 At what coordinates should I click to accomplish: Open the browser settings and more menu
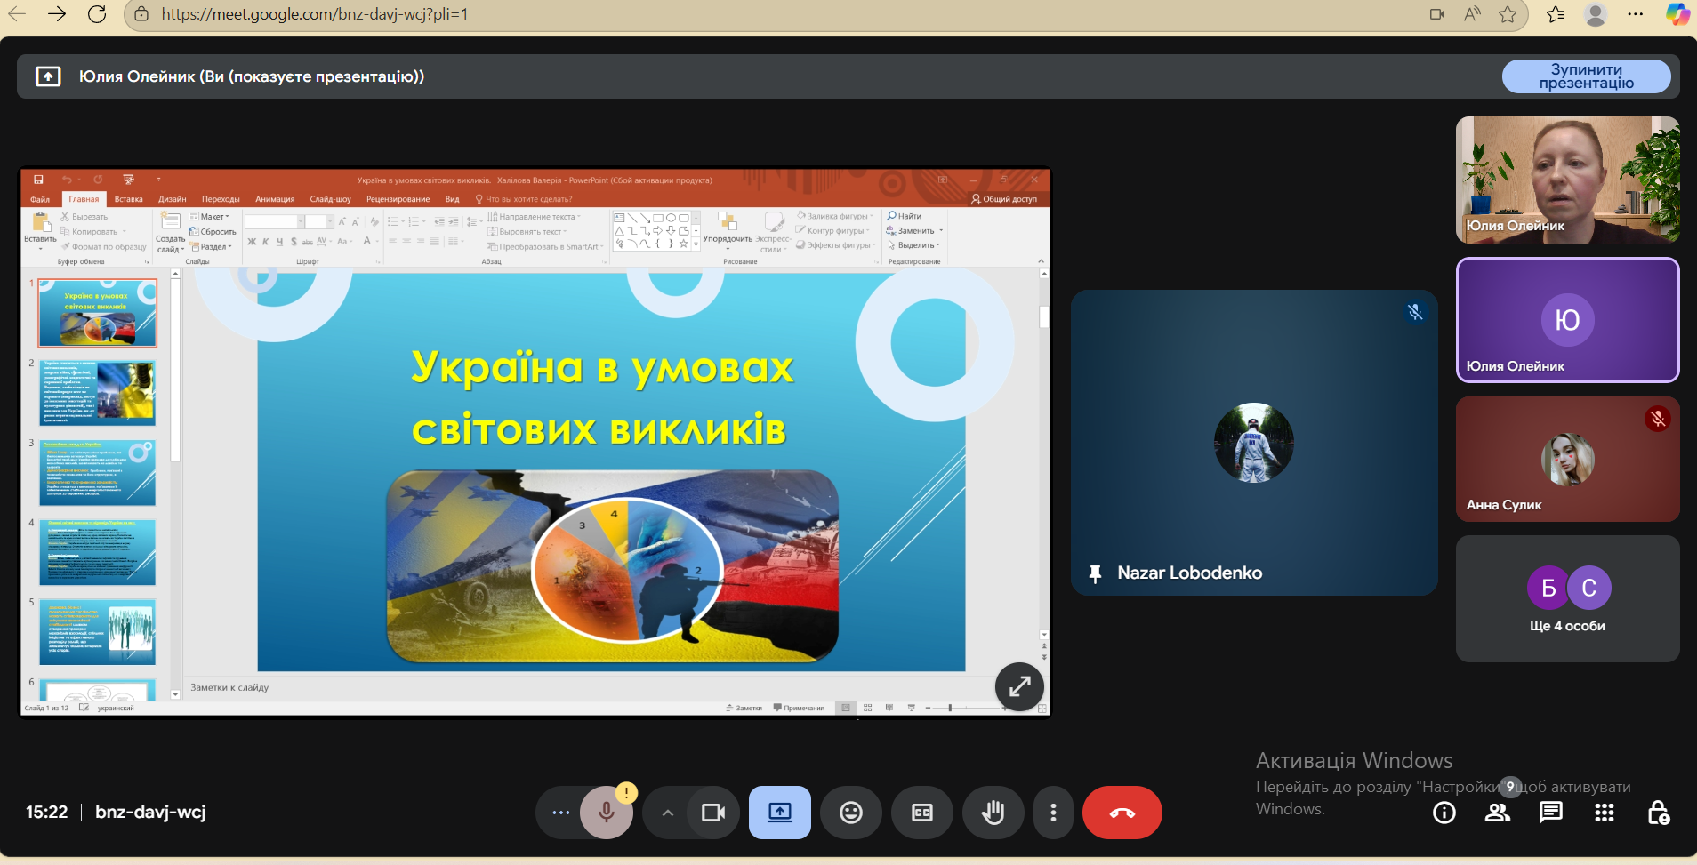[x=1635, y=14]
